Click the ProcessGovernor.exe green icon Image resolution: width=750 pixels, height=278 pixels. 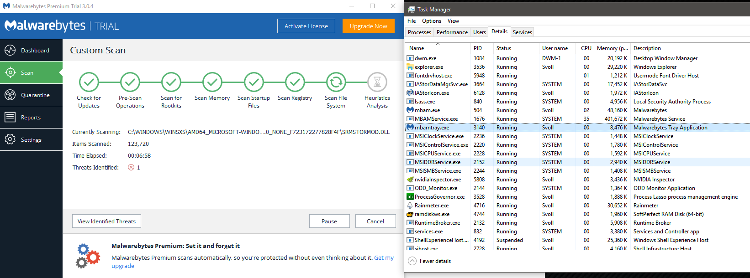click(410, 197)
